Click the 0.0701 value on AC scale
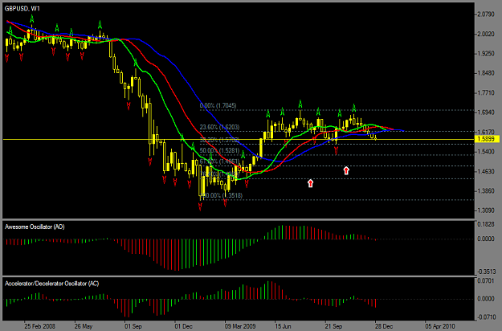502x331 pixels. [x=486, y=280]
